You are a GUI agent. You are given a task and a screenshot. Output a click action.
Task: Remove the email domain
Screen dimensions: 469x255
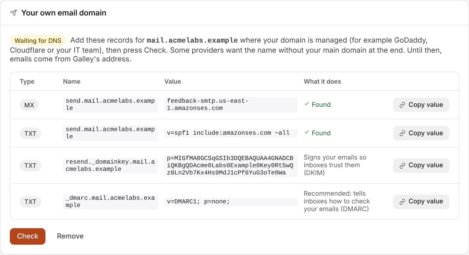point(70,236)
